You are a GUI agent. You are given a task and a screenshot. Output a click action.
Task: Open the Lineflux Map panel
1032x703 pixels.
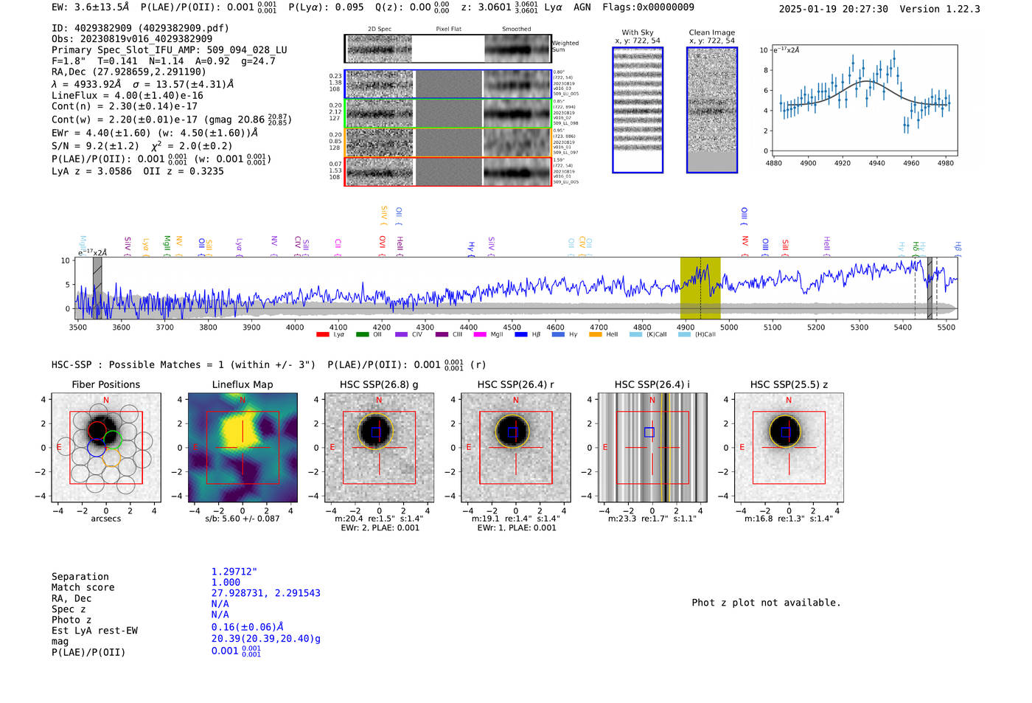(243, 448)
